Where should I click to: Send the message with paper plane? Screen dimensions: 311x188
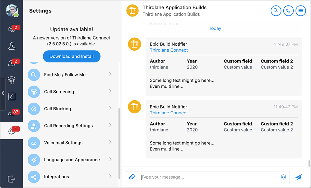tap(299, 177)
